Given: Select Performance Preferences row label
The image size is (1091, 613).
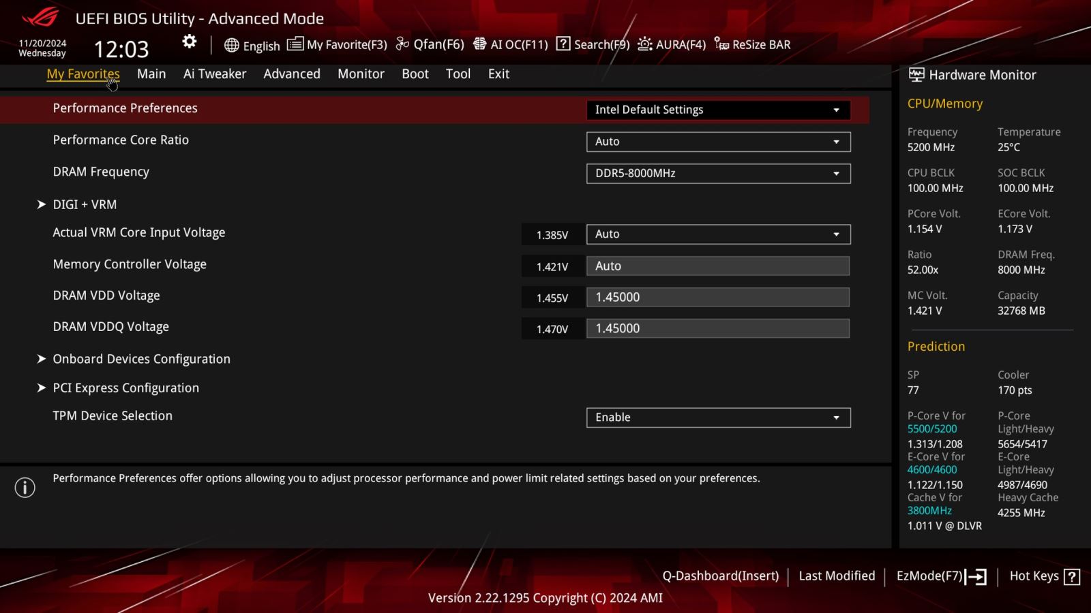Looking at the screenshot, I should tap(125, 108).
